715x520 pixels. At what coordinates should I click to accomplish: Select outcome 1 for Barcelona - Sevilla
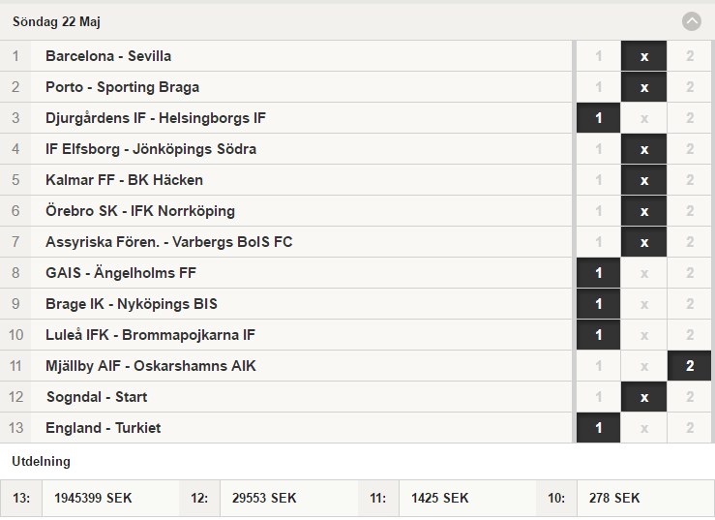pyautogui.click(x=598, y=56)
